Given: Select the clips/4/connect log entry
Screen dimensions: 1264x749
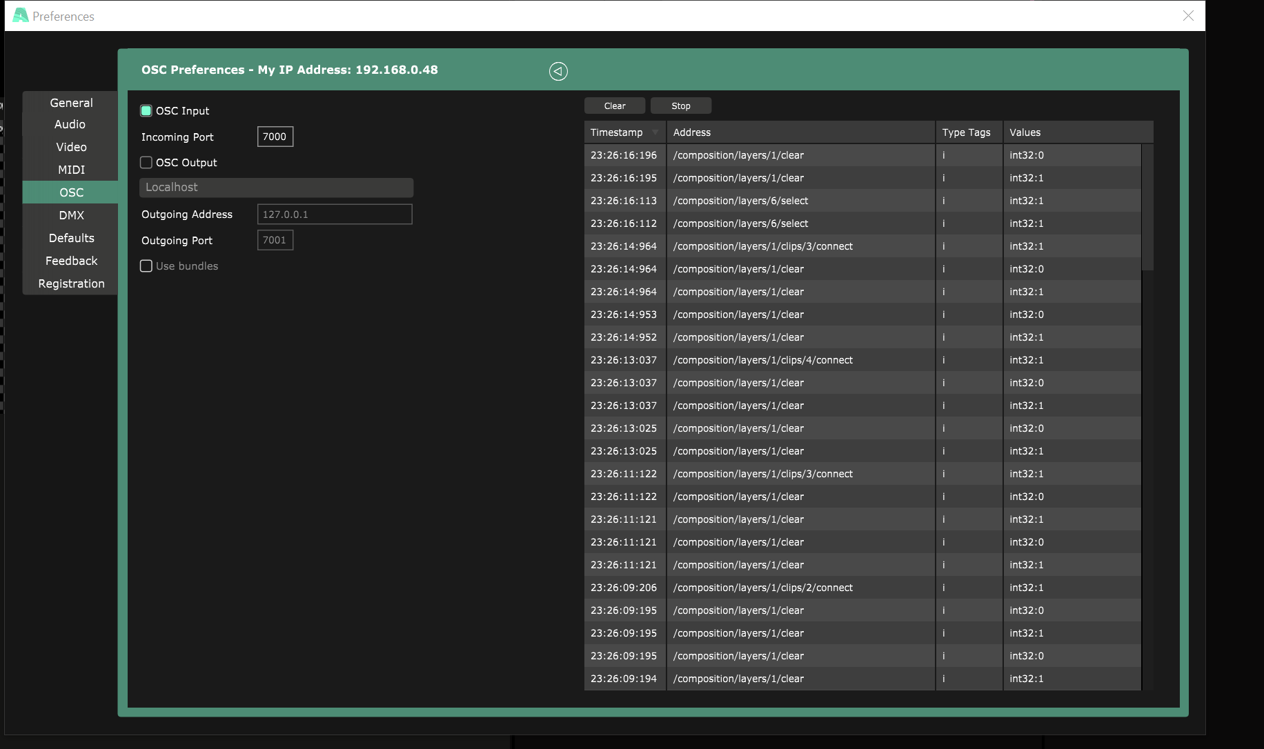Looking at the screenshot, I should tap(762, 360).
